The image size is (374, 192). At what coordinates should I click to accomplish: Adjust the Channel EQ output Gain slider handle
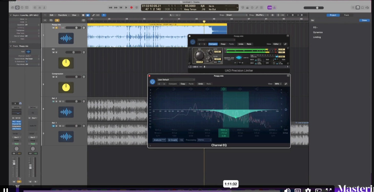point(286,110)
